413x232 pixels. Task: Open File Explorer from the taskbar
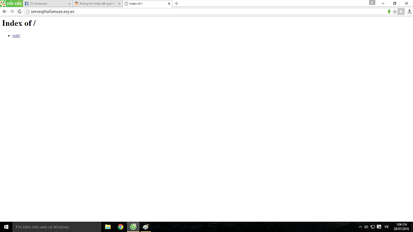[108, 227]
